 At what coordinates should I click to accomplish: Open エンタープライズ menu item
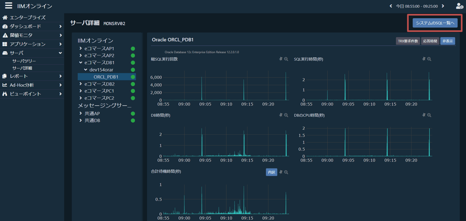click(x=32, y=18)
